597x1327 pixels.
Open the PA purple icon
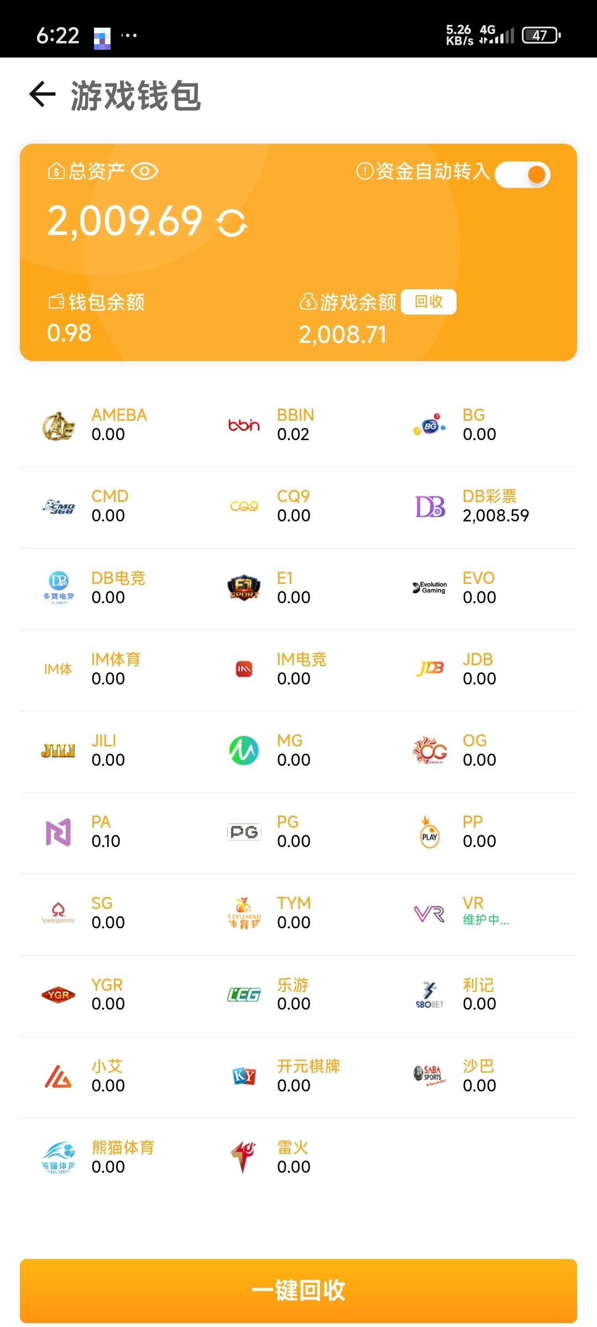coord(58,832)
